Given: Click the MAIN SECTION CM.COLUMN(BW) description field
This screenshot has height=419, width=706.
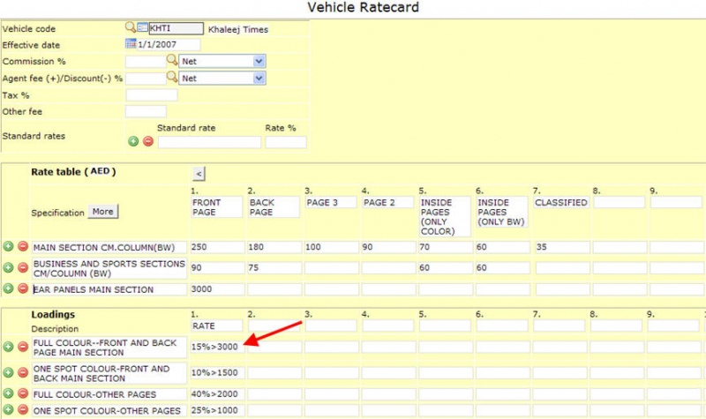Looking at the screenshot, I should [x=109, y=248].
